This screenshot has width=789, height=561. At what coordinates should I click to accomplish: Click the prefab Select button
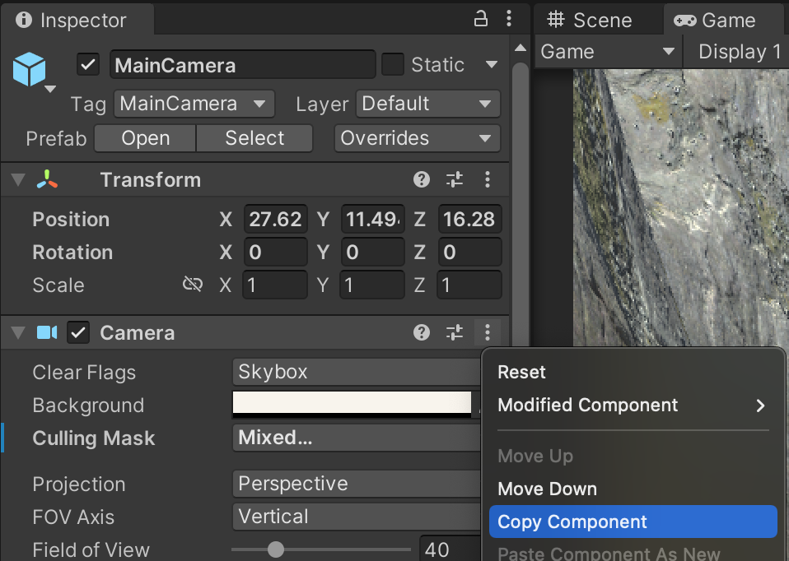[x=254, y=138]
